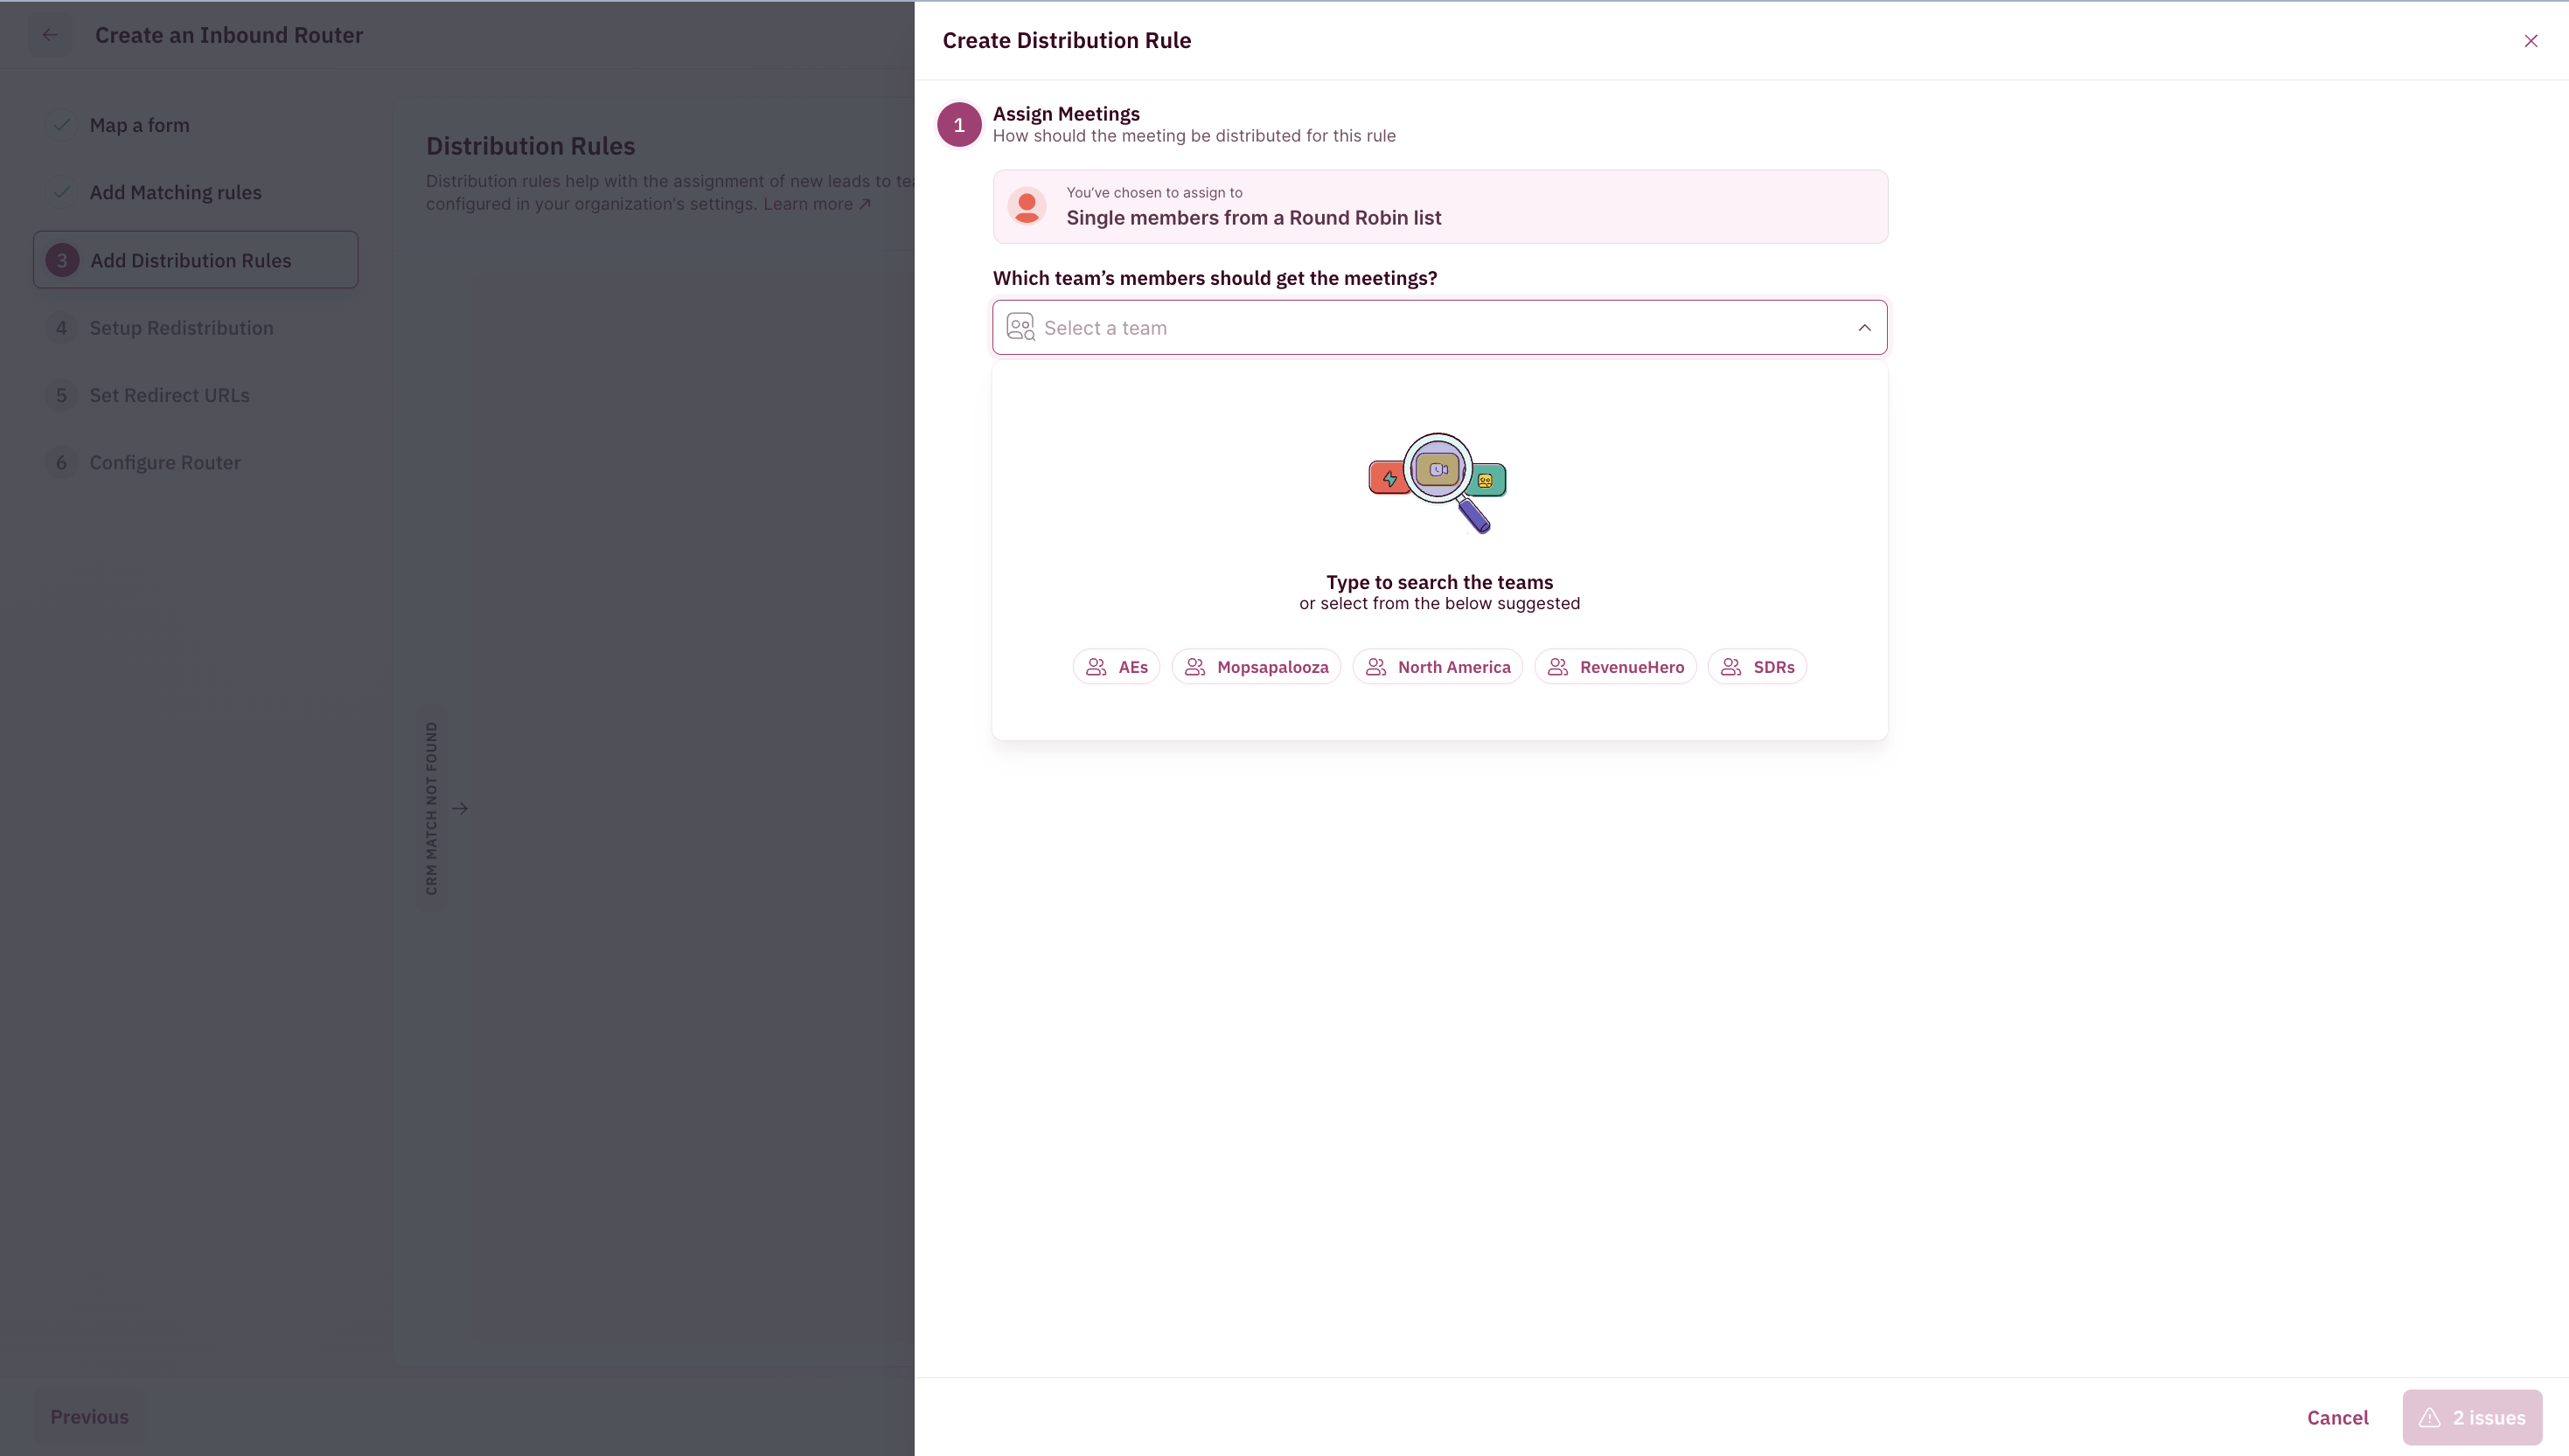
Task: Select the Mopsapalooza team name
Action: coord(1272,667)
